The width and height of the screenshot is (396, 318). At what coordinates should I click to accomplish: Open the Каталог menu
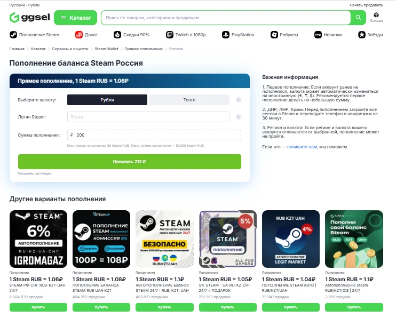tap(75, 18)
